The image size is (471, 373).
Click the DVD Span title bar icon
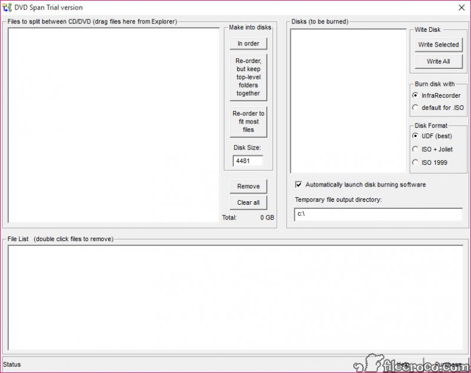click(7, 7)
